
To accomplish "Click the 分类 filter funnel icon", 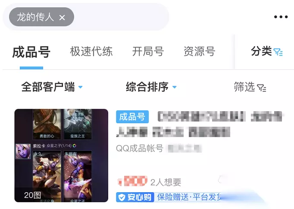I will (278, 52).
